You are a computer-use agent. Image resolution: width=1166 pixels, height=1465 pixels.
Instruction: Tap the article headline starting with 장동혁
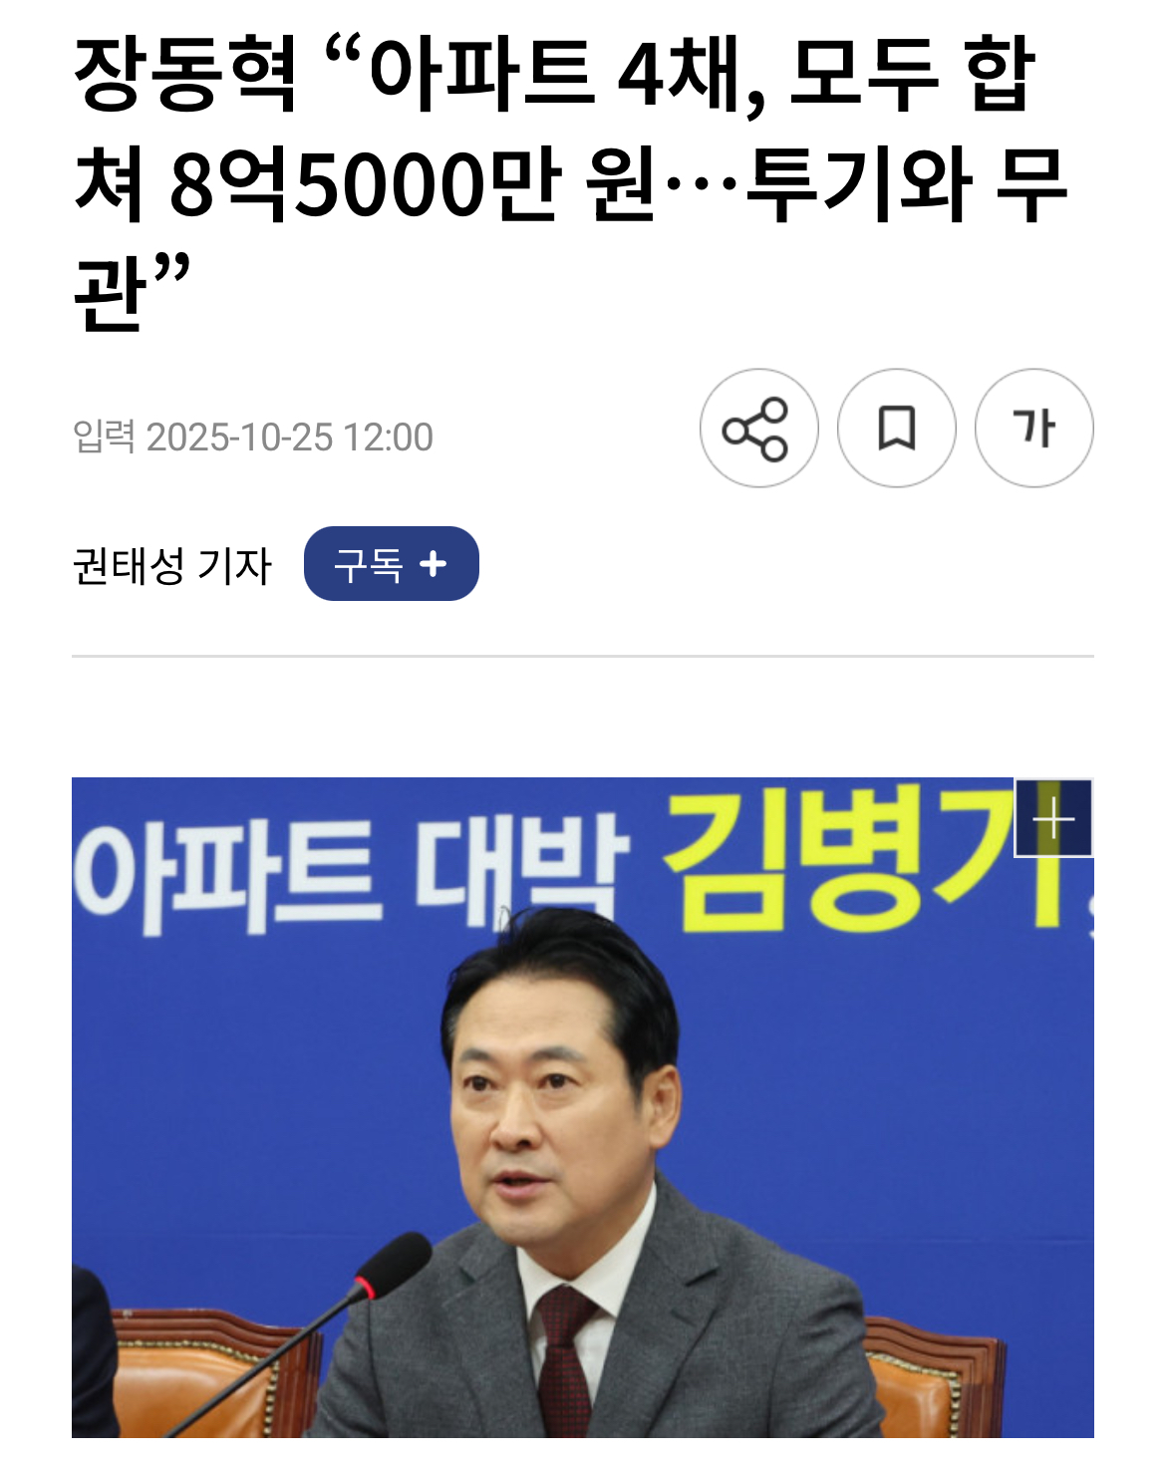click(x=570, y=182)
